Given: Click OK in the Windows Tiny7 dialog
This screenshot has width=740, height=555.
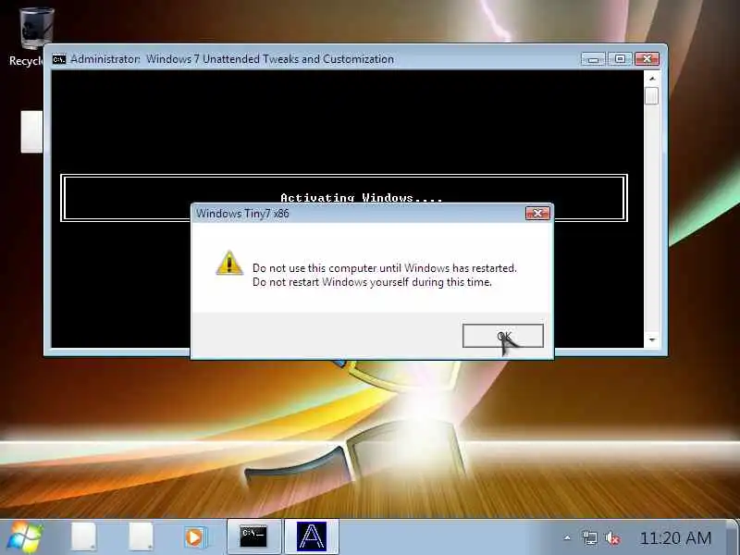Looking at the screenshot, I should (x=503, y=336).
